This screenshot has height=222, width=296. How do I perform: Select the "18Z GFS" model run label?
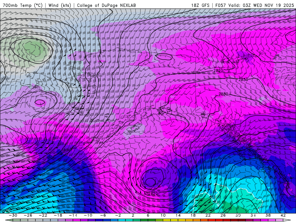point(200,5)
